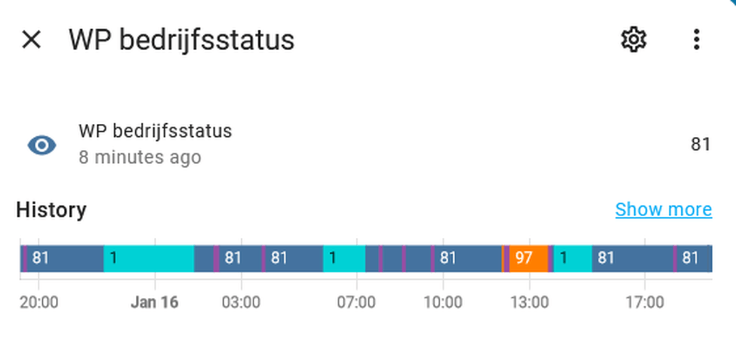Select the cyan 1 segment above Jan 16
The height and width of the screenshot is (348, 736).
point(149,258)
